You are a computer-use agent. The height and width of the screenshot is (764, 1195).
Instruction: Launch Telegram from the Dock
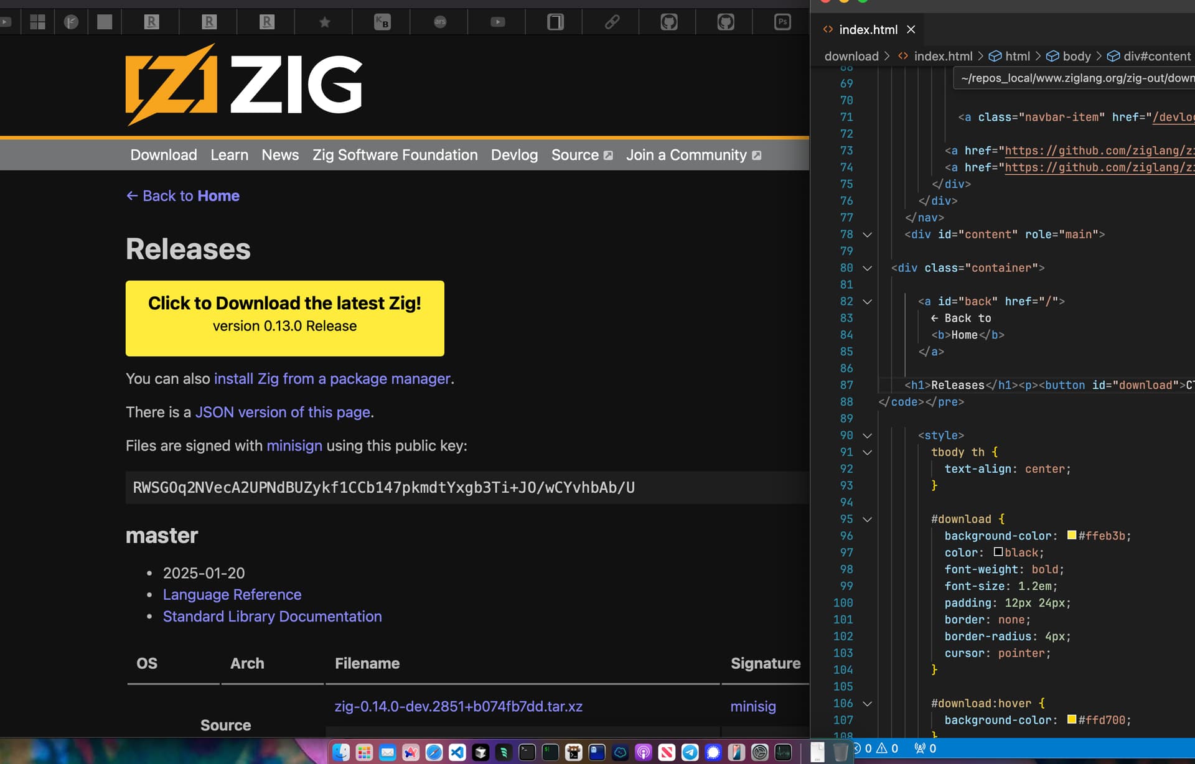point(690,752)
